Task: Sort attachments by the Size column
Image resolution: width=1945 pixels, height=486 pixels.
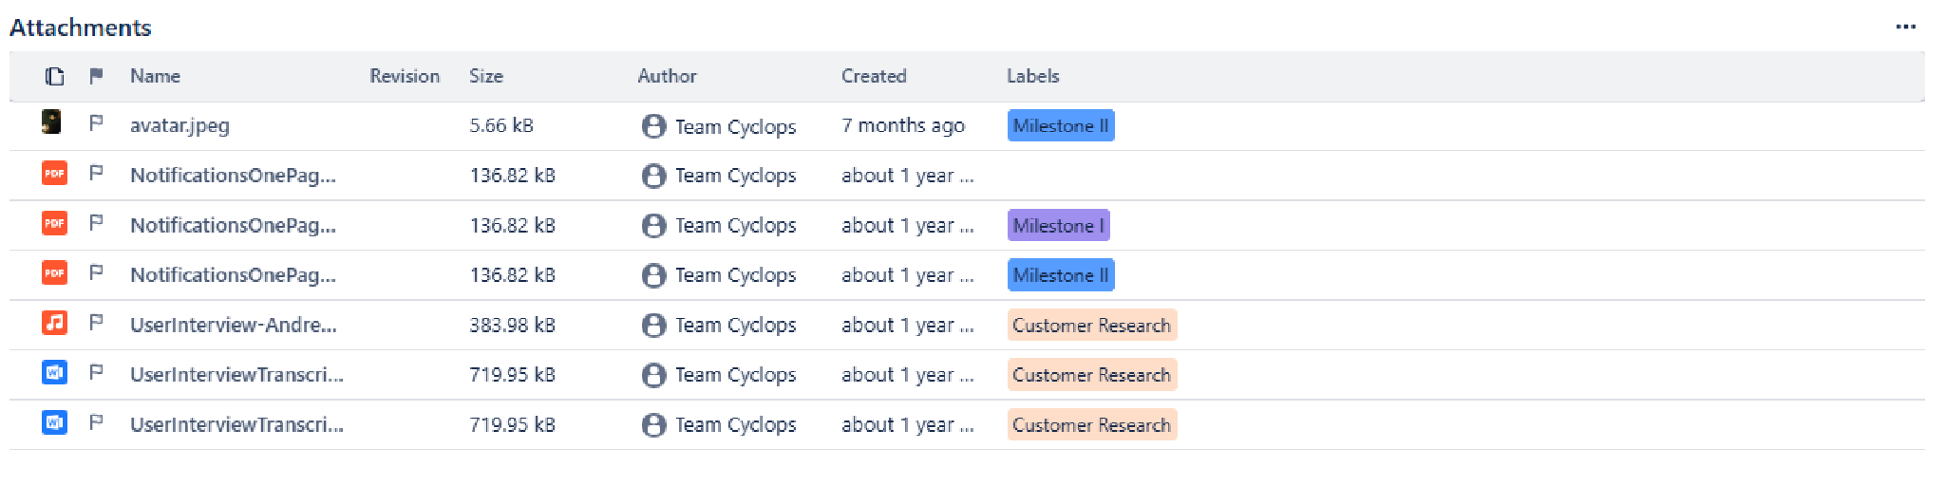Action: tap(485, 76)
